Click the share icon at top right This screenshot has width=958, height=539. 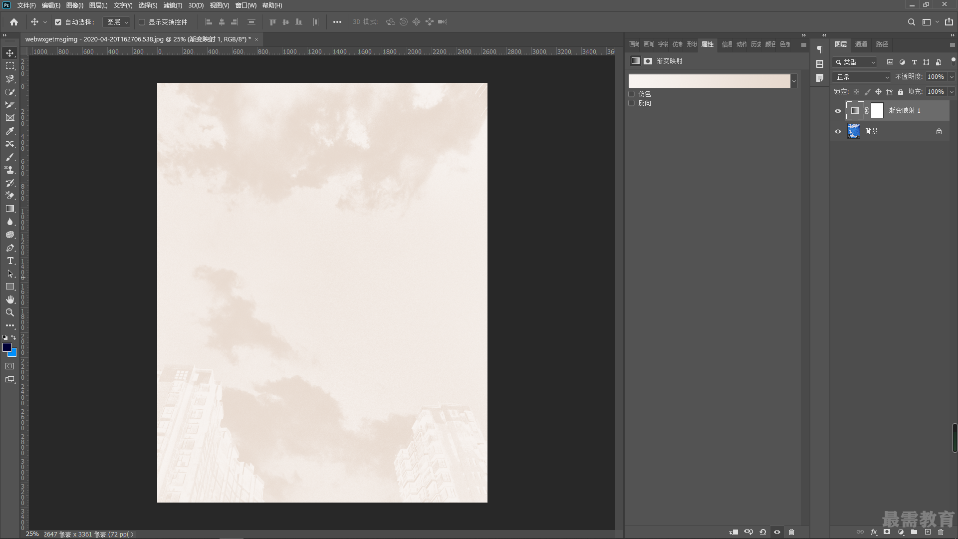(x=949, y=22)
